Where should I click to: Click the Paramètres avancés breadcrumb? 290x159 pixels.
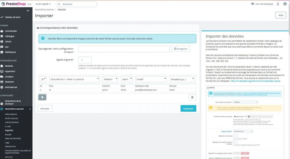pyautogui.click(x=44, y=10)
